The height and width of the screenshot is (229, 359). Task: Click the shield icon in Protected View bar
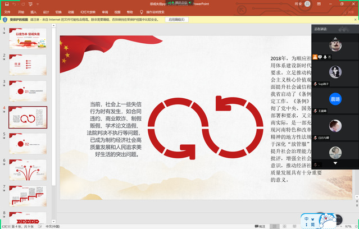5,19
